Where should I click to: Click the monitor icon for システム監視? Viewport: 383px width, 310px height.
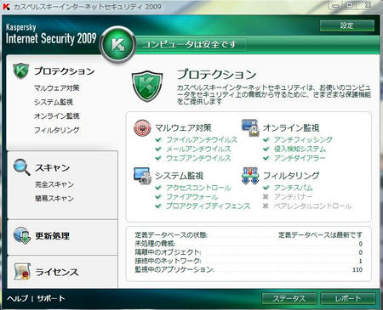142,176
